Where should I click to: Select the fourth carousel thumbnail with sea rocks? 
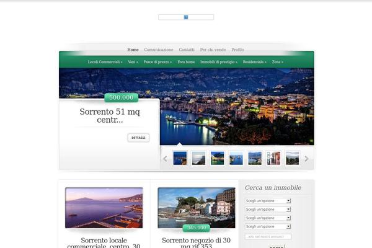(236, 158)
